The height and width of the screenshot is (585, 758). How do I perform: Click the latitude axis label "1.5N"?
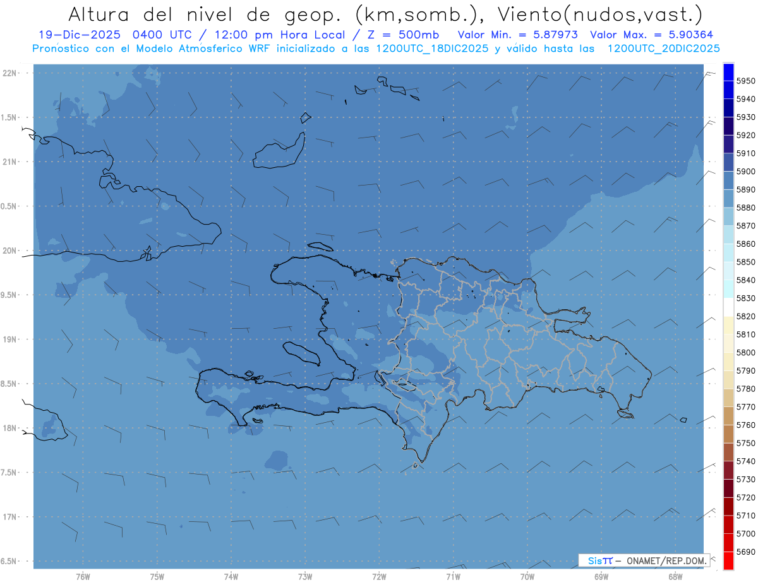click(x=9, y=117)
